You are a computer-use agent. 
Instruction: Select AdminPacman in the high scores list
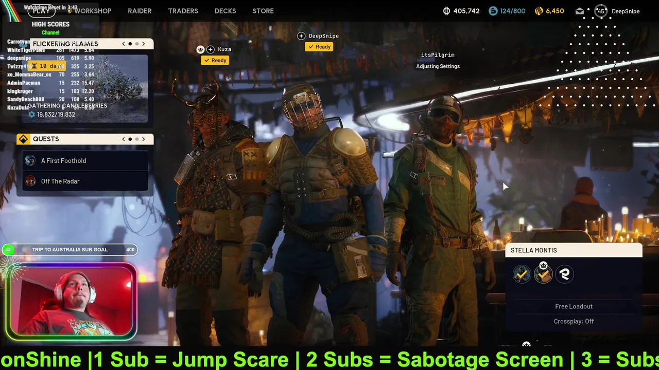click(24, 83)
